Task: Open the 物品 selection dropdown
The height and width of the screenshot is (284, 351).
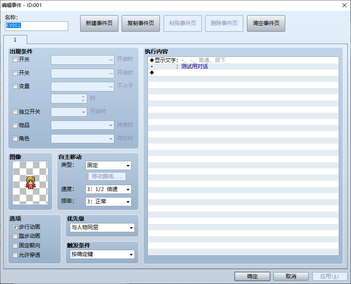Action: pos(83,125)
